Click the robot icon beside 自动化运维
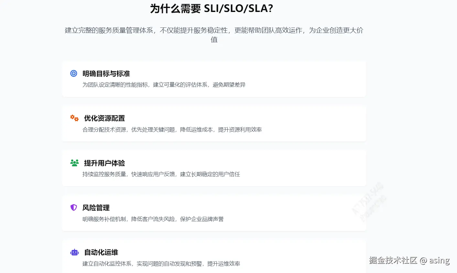 coord(74,252)
